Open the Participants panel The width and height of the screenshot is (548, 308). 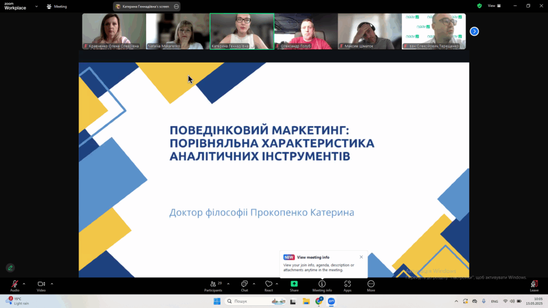pyautogui.click(x=213, y=284)
